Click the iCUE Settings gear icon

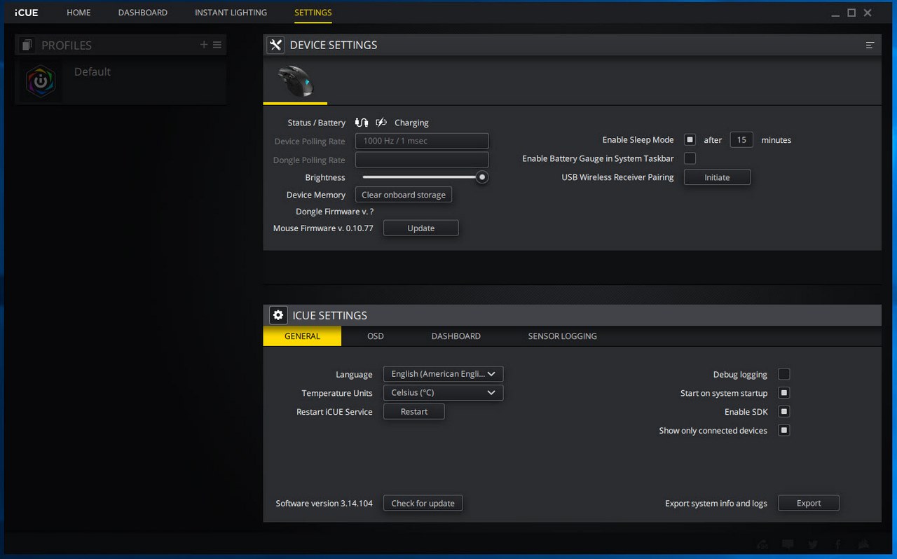(278, 315)
